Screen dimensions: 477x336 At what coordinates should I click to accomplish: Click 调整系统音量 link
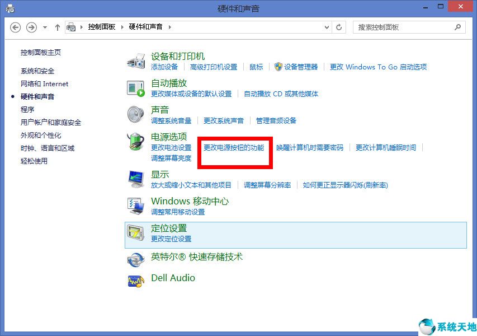171,120
